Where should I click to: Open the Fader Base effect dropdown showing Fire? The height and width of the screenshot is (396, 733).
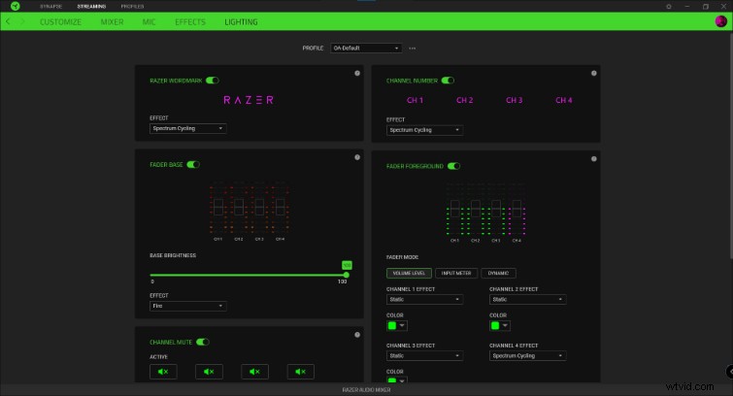[188, 306]
